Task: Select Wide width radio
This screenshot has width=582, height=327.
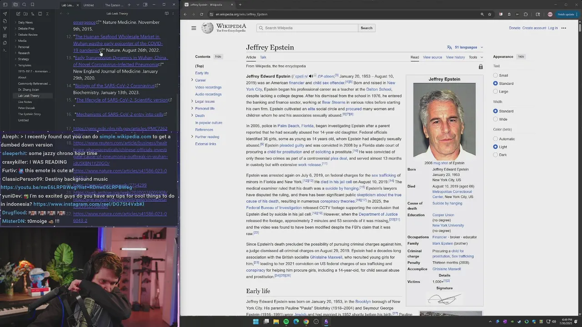Action: tap(496, 119)
